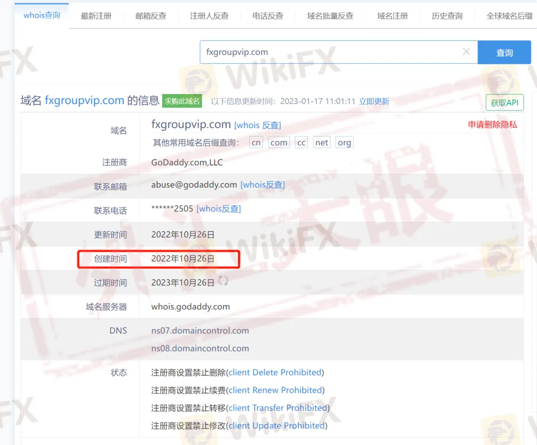Click [whois 反查] next to domain name
Viewport: 537px width, 445px height.
click(x=258, y=125)
